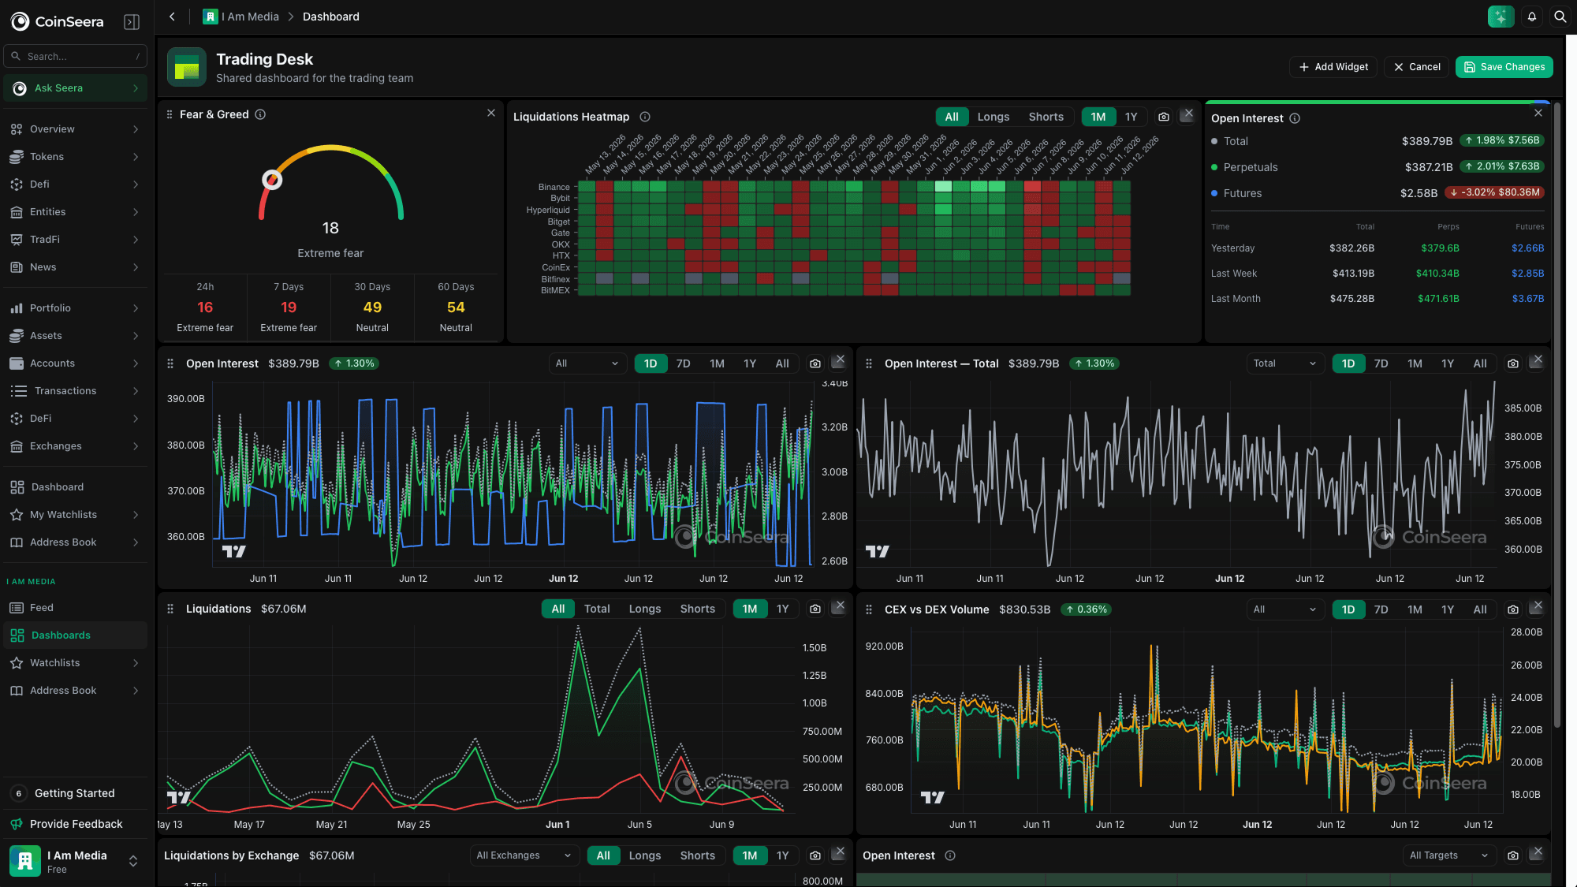Open Fear & Greed info icon
The width and height of the screenshot is (1577, 887).
260,114
